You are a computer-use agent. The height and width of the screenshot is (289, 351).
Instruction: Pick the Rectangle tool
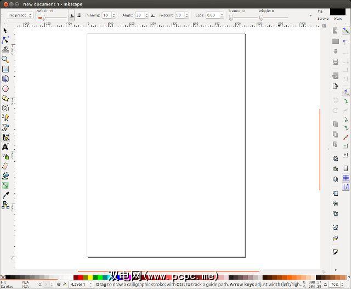[5, 69]
